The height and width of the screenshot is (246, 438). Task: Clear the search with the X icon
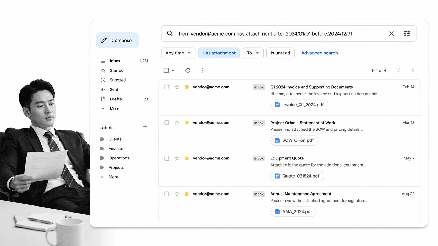pos(391,33)
